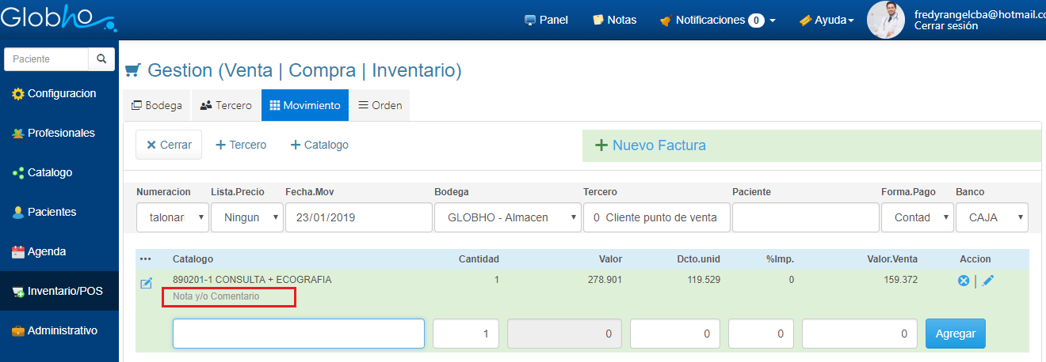Viewport: 1046px width, 362px height.
Task: Open the Numeracion talonar dropdown
Action: click(x=172, y=217)
